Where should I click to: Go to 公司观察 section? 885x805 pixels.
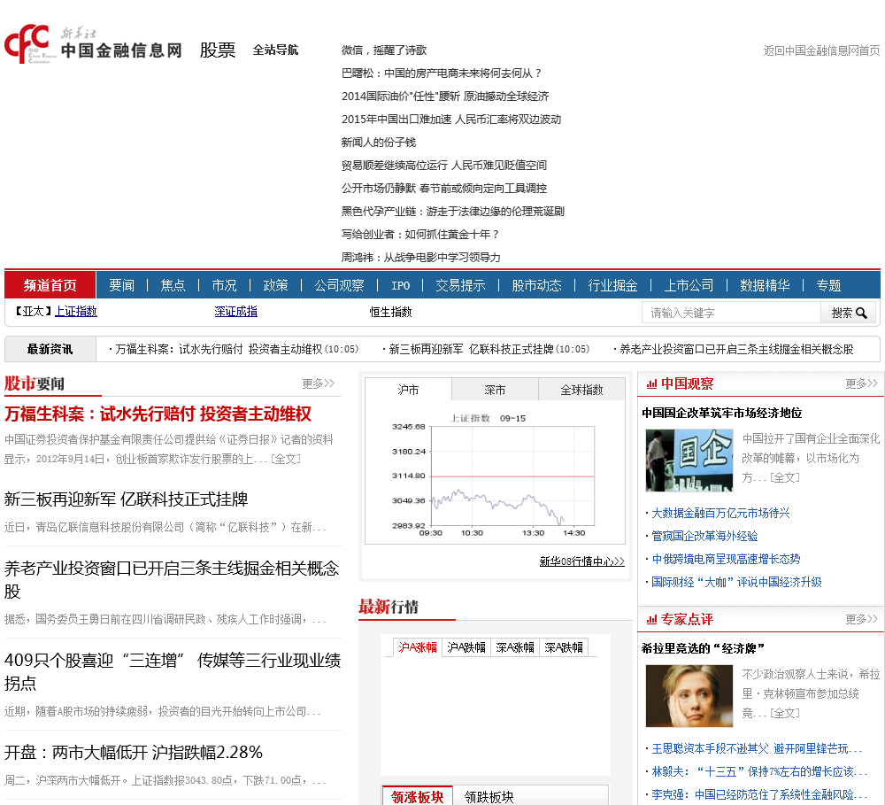tap(339, 285)
